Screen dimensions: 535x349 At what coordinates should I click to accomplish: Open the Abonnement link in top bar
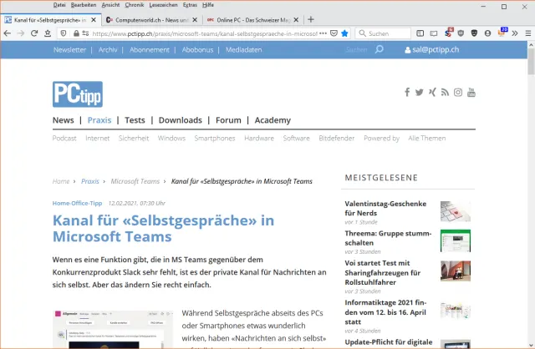149,50
